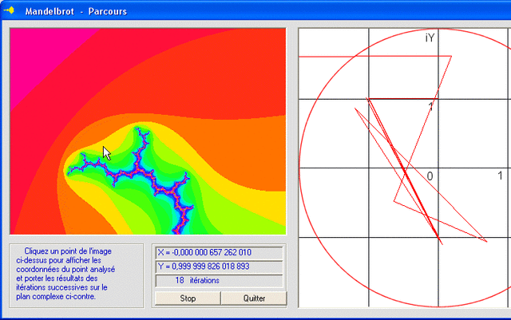Click the yellow app icon in title bar
Image resolution: width=511 pixels, height=320 pixels.
[9, 10]
